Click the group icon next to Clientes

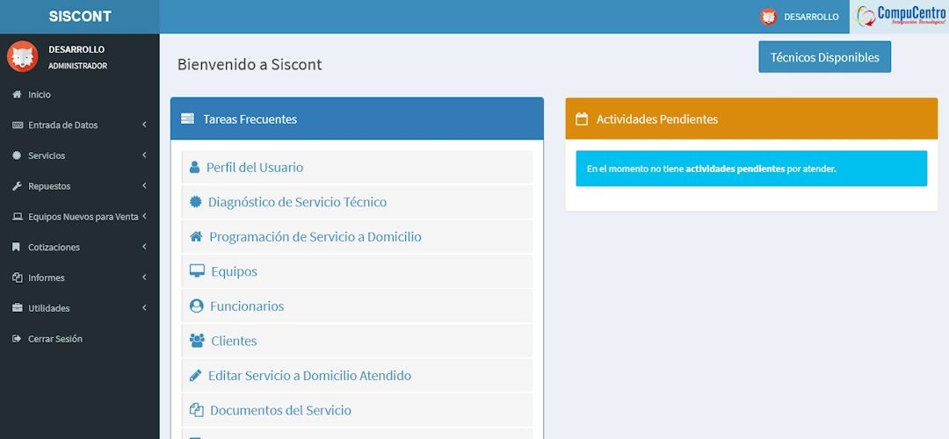pyautogui.click(x=197, y=341)
